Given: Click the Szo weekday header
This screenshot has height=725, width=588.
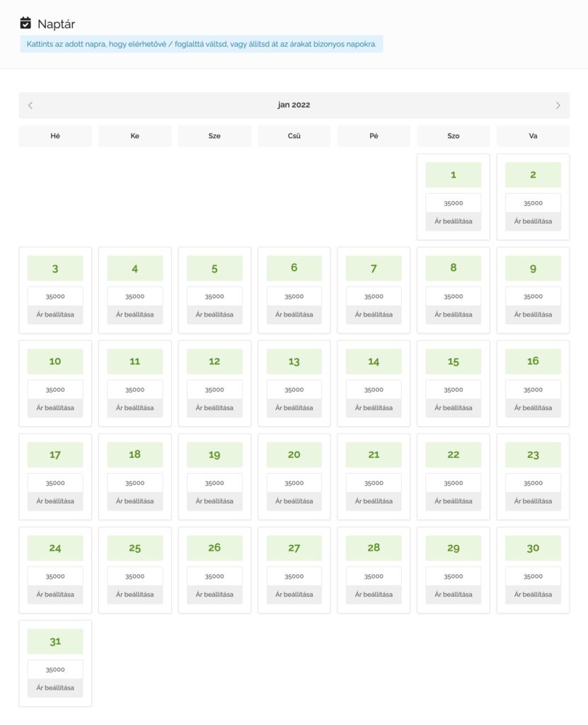Looking at the screenshot, I should pos(453,136).
